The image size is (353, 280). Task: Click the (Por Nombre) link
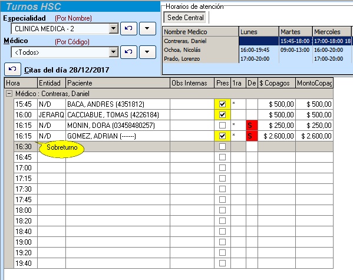pyautogui.click(x=74, y=18)
